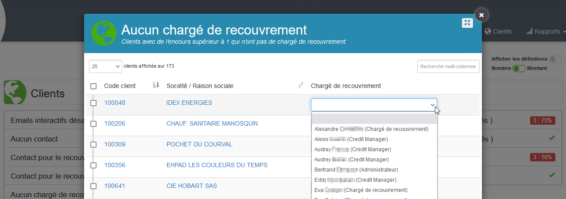Click the Société / Raison sociale column header

pos(200,86)
